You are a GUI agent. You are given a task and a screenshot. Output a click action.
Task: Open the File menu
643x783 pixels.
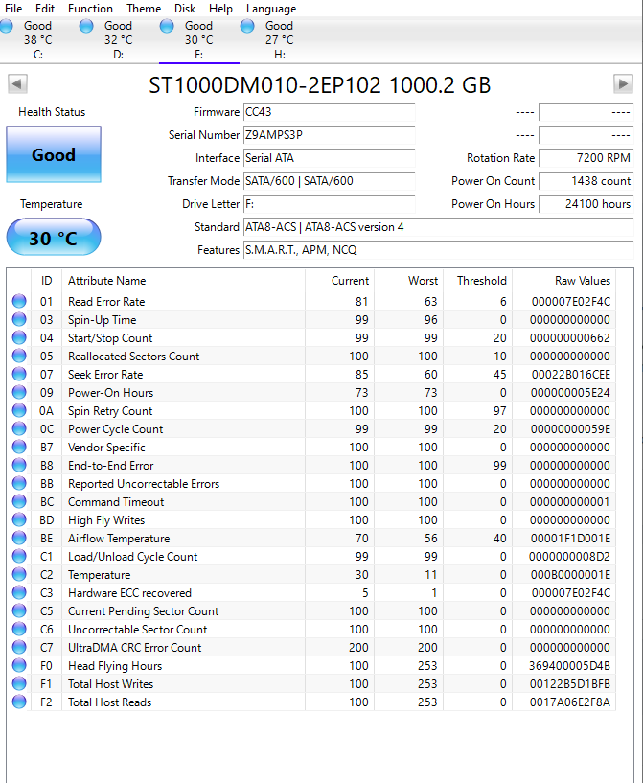pos(13,9)
